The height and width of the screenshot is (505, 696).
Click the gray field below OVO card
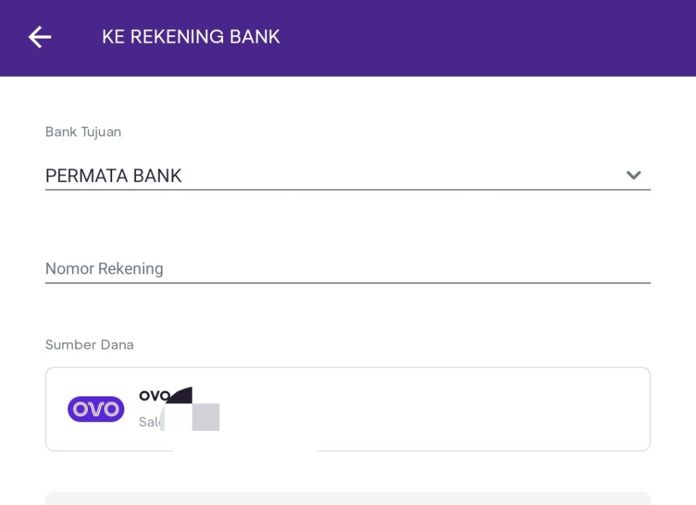347,498
